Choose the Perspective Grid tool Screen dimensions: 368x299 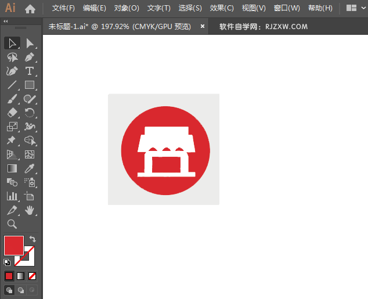point(12,154)
